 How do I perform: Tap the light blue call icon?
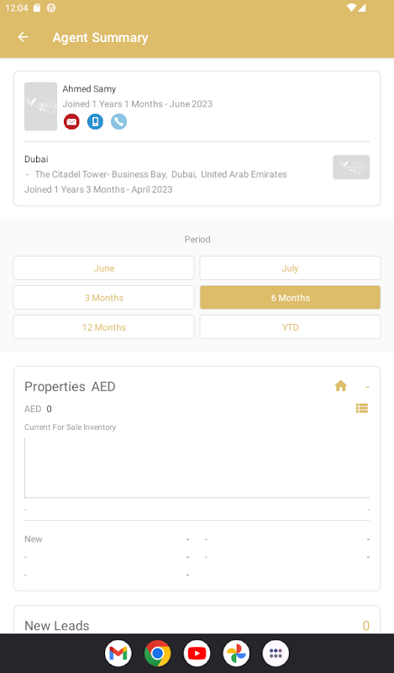tap(118, 122)
